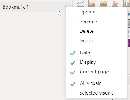Select the Group menu entry
This screenshot has width=130, height=100.
point(97,41)
